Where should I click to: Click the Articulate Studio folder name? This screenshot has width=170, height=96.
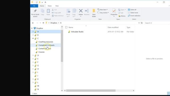click(77, 32)
